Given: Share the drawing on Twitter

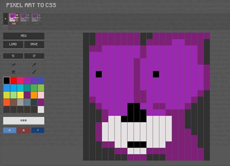Looking at the screenshot, I should (x=10, y=130).
